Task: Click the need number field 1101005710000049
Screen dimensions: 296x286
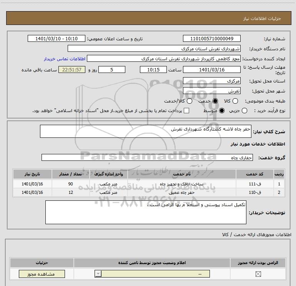Action: pos(211,38)
